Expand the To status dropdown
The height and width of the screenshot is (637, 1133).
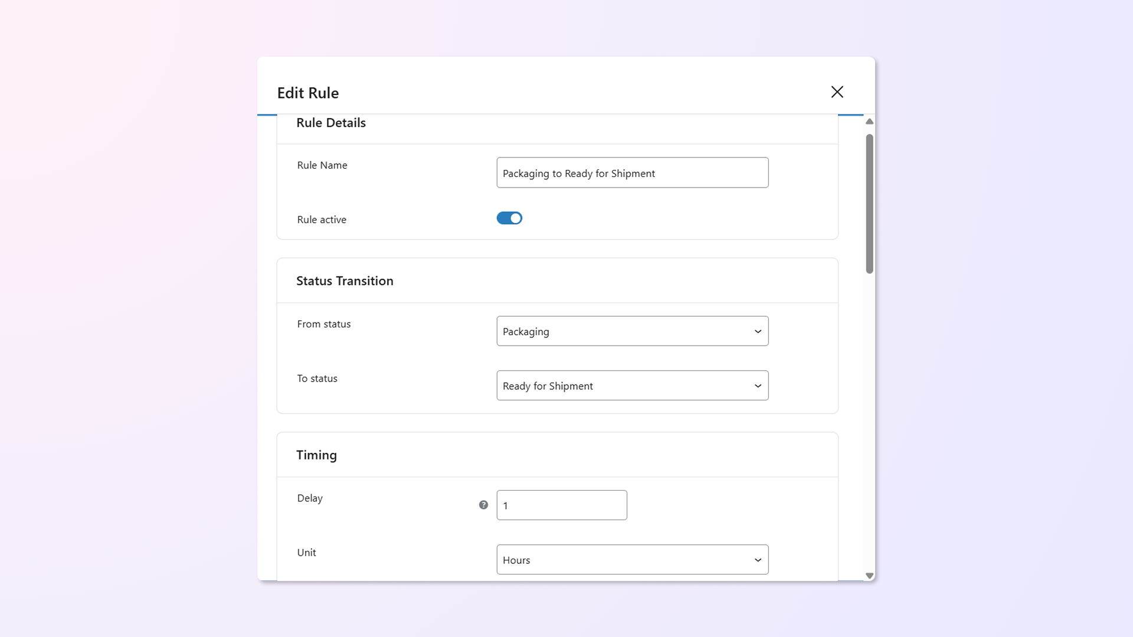(632, 385)
